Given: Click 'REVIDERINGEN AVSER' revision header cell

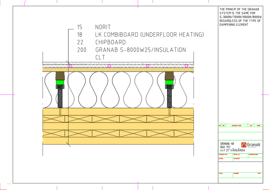Looking at the screenshot, I should tap(236, 126).
